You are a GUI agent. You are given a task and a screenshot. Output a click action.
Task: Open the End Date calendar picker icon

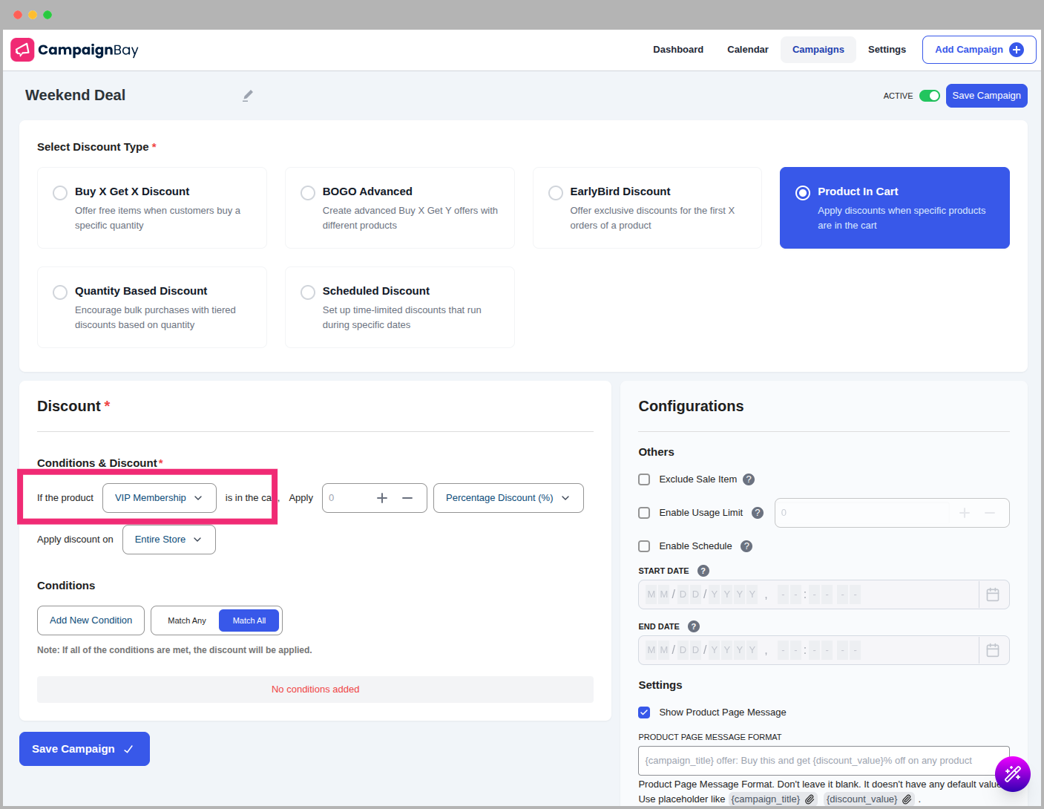993,650
